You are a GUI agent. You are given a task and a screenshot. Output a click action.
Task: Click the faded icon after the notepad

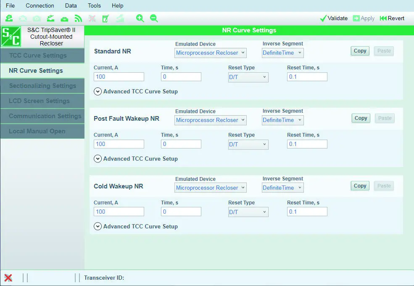[120, 18]
